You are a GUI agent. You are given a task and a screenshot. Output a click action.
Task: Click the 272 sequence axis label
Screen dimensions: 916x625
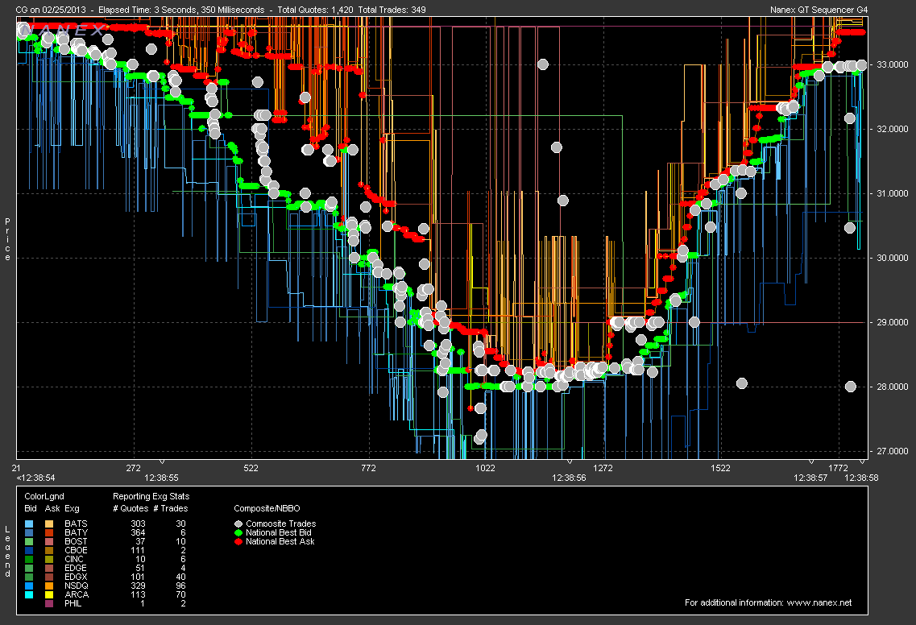(x=134, y=468)
